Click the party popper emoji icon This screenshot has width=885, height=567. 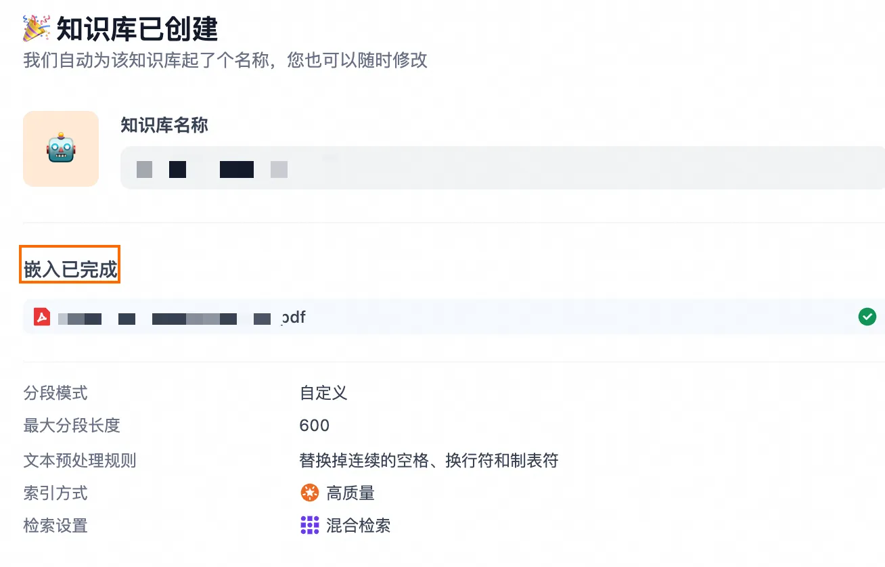[37, 28]
